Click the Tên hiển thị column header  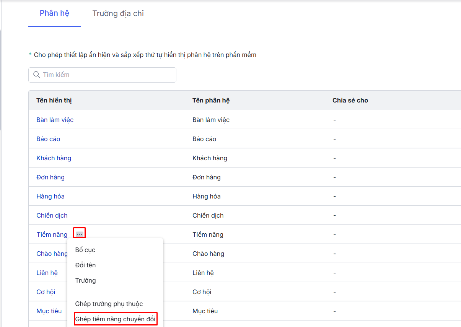54,100
